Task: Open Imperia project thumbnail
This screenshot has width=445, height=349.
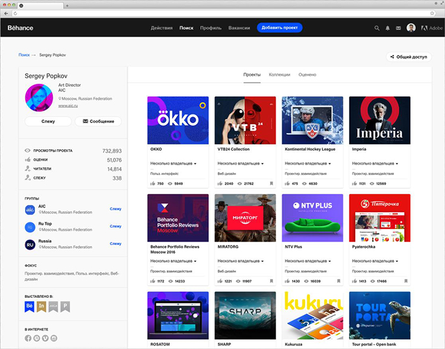Action: (x=380, y=120)
